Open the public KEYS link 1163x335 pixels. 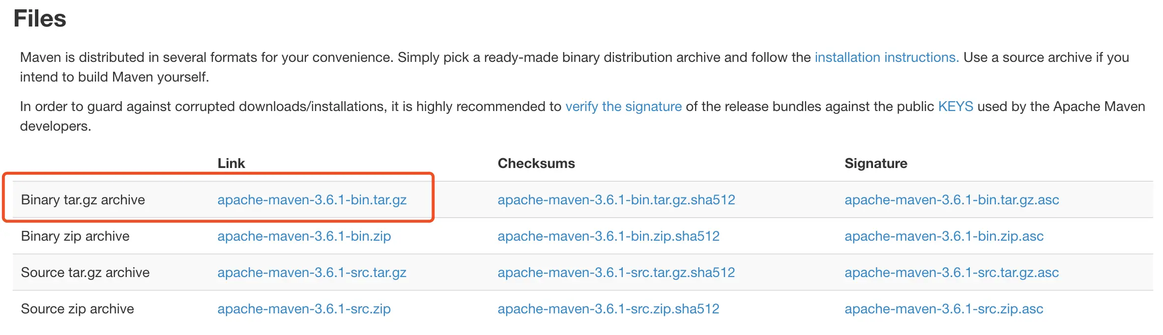point(956,107)
